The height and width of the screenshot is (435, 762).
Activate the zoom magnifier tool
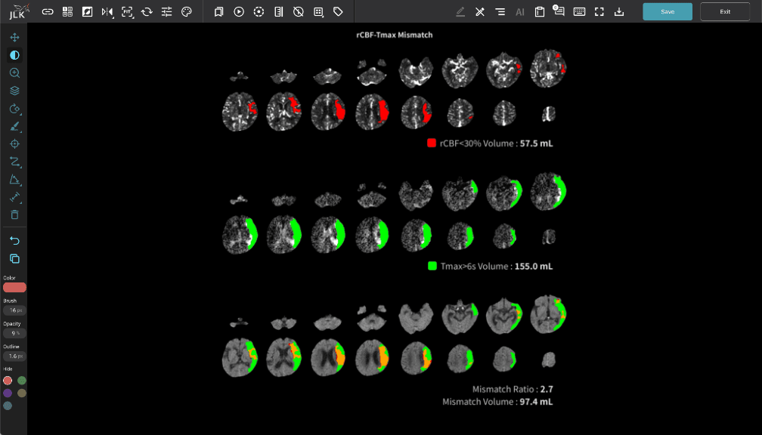click(x=14, y=72)
